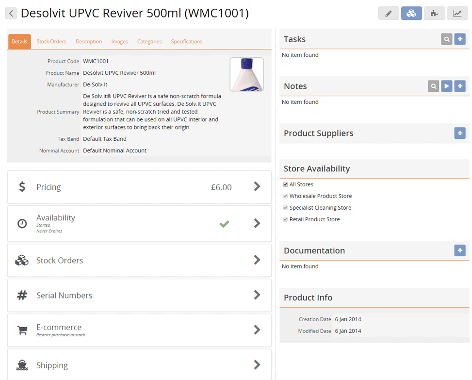
Task: Click the WMC1001 product code value
Action: click(x=96, y=62)
